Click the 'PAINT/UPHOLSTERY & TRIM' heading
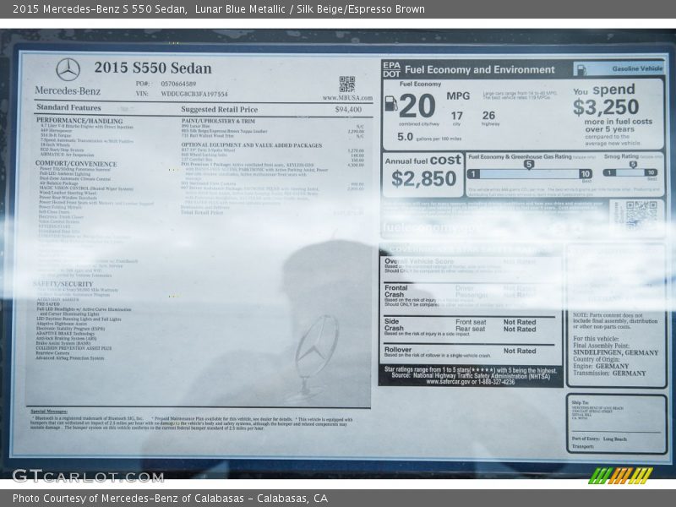This screenshot has height=507, width=676. (x=218, y=121)
